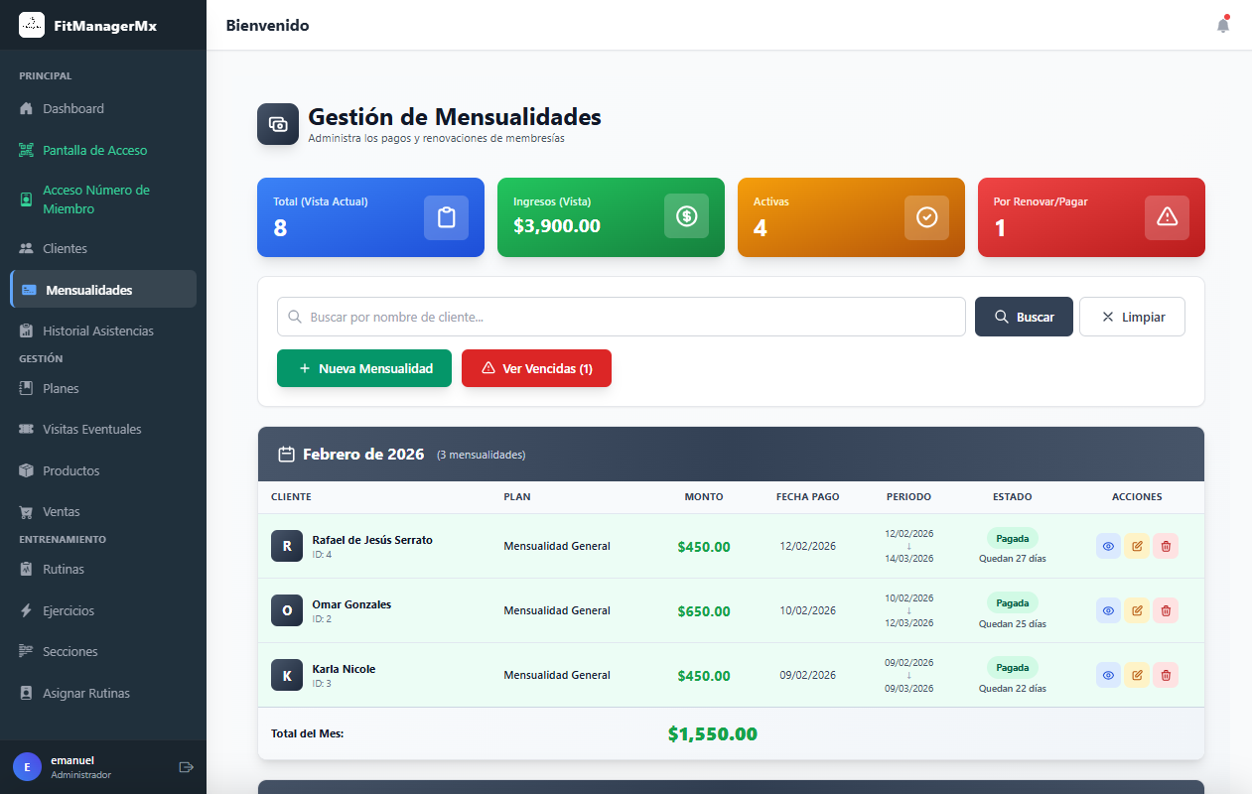Delete Rafael de Jesús Serrato's mensualidad
The width and height of the screenshot is (1252, 794).
(x=1166, y=546)
